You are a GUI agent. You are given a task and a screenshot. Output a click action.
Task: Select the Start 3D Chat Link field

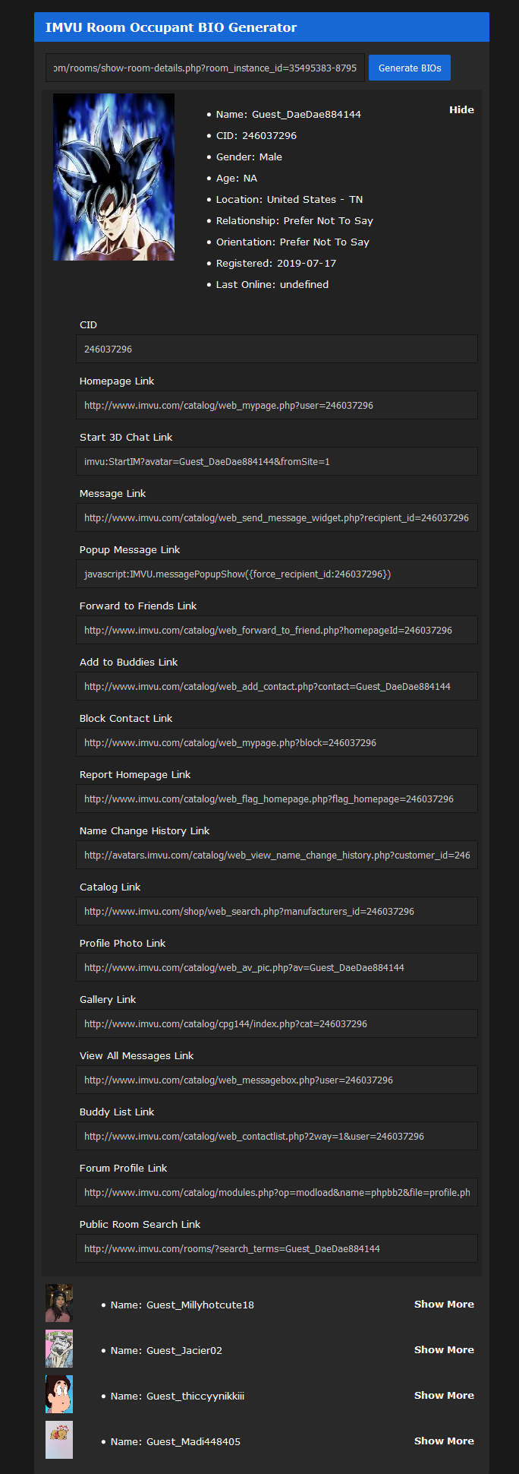[277, 461]
